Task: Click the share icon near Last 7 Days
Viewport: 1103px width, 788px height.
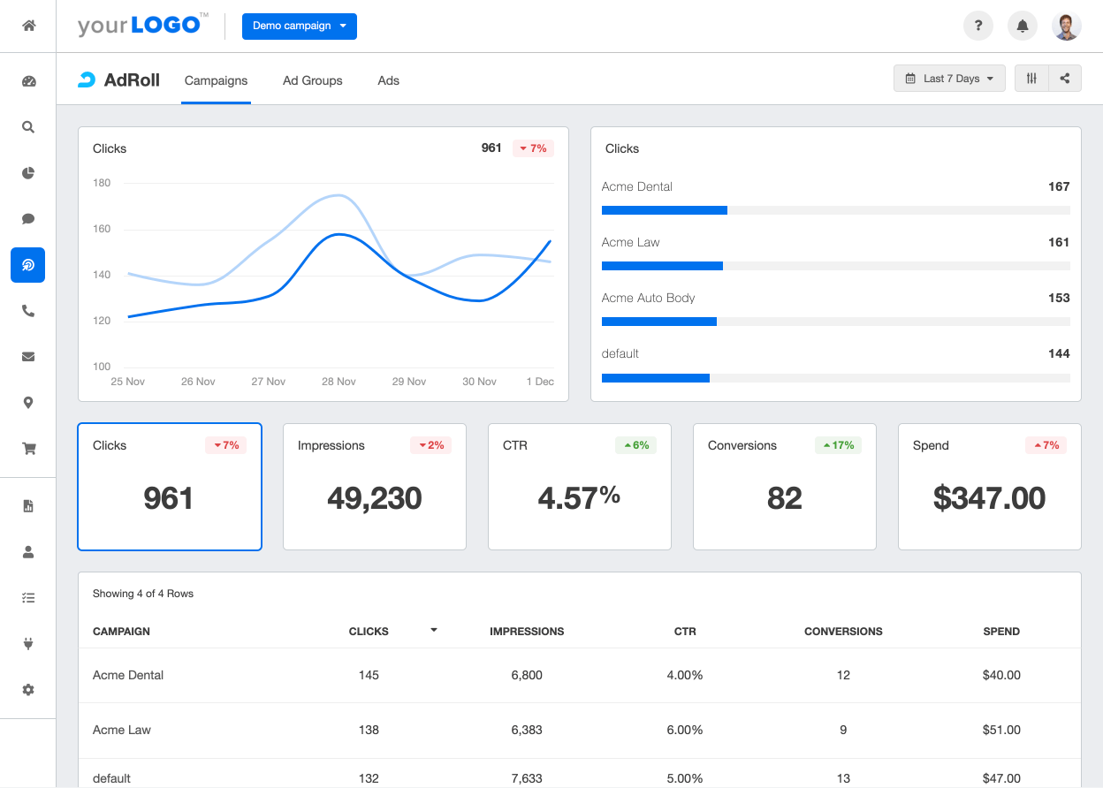Action: [x=1065, y=78]
